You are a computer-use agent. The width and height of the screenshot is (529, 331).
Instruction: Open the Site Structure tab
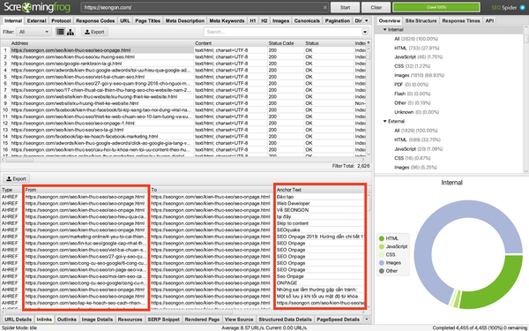click(421, 20)
